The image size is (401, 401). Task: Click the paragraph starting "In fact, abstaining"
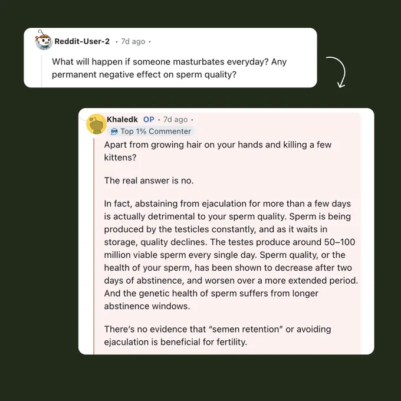point(231,255)
